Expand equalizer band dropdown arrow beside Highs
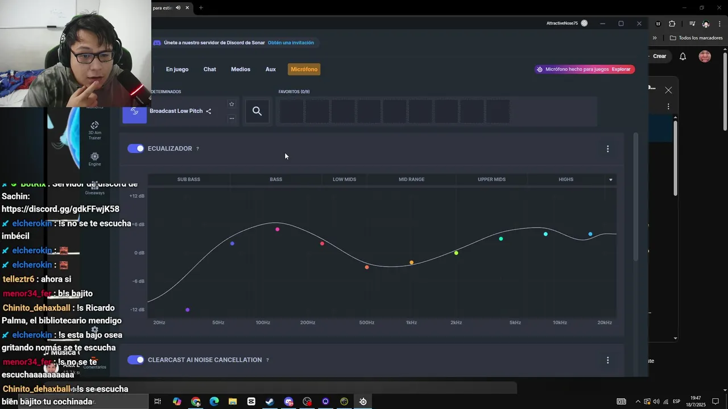 611,180
